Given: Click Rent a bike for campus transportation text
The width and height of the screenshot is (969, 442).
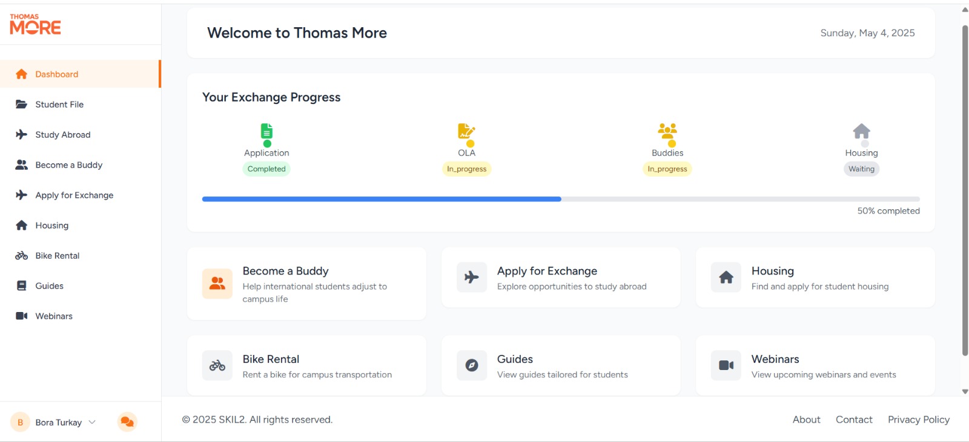Looking at the screenshot, I should 317,374.
